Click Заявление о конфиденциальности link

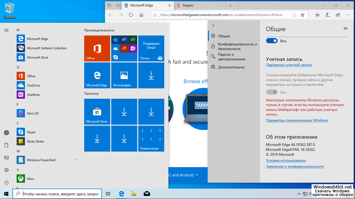[x=295, y=167]
